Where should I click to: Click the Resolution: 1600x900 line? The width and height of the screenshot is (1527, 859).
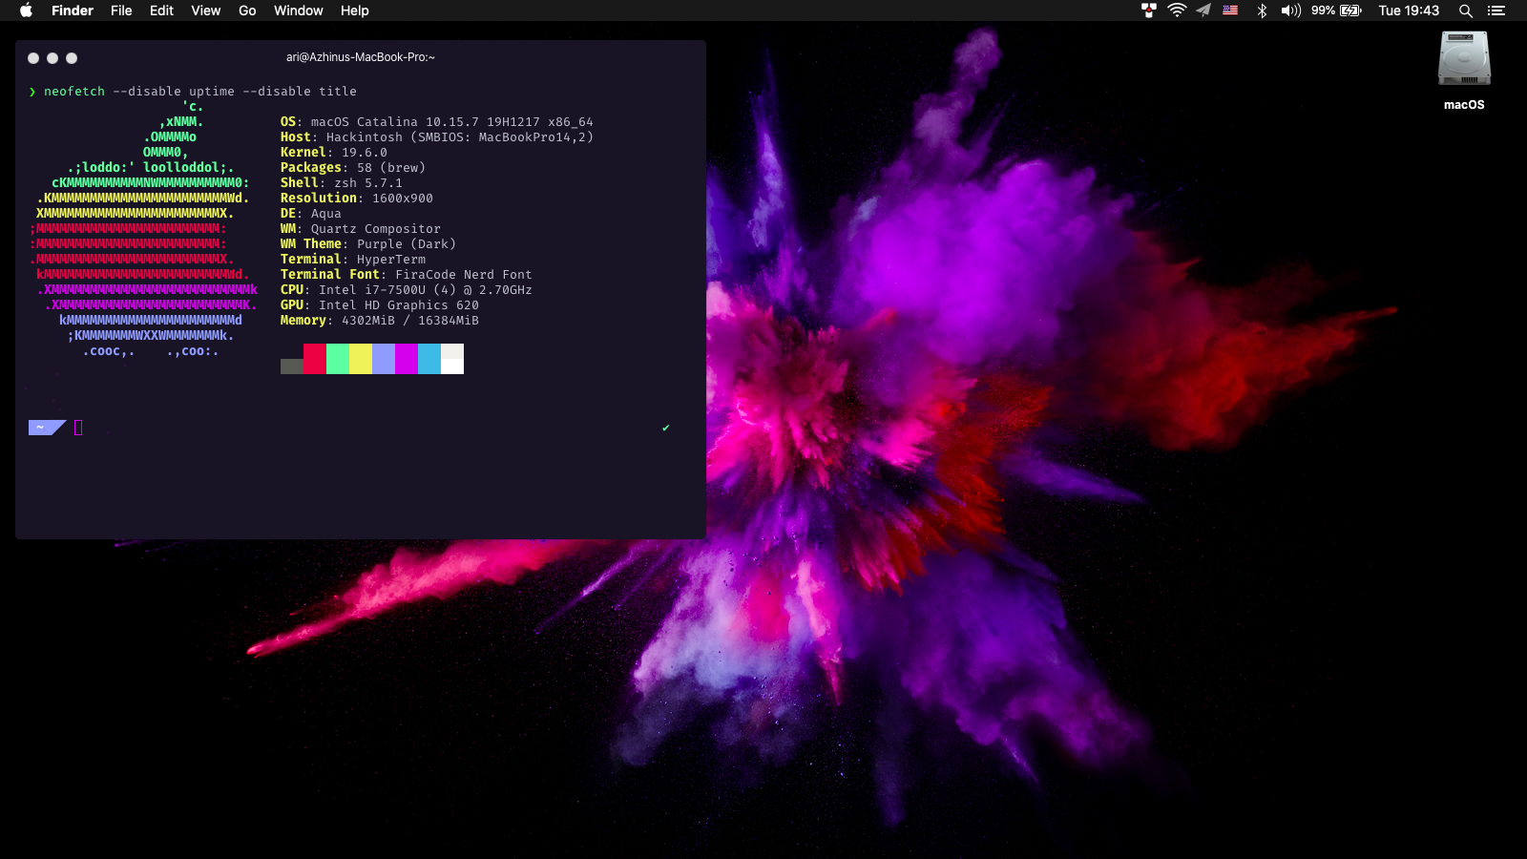coord(357,199)
